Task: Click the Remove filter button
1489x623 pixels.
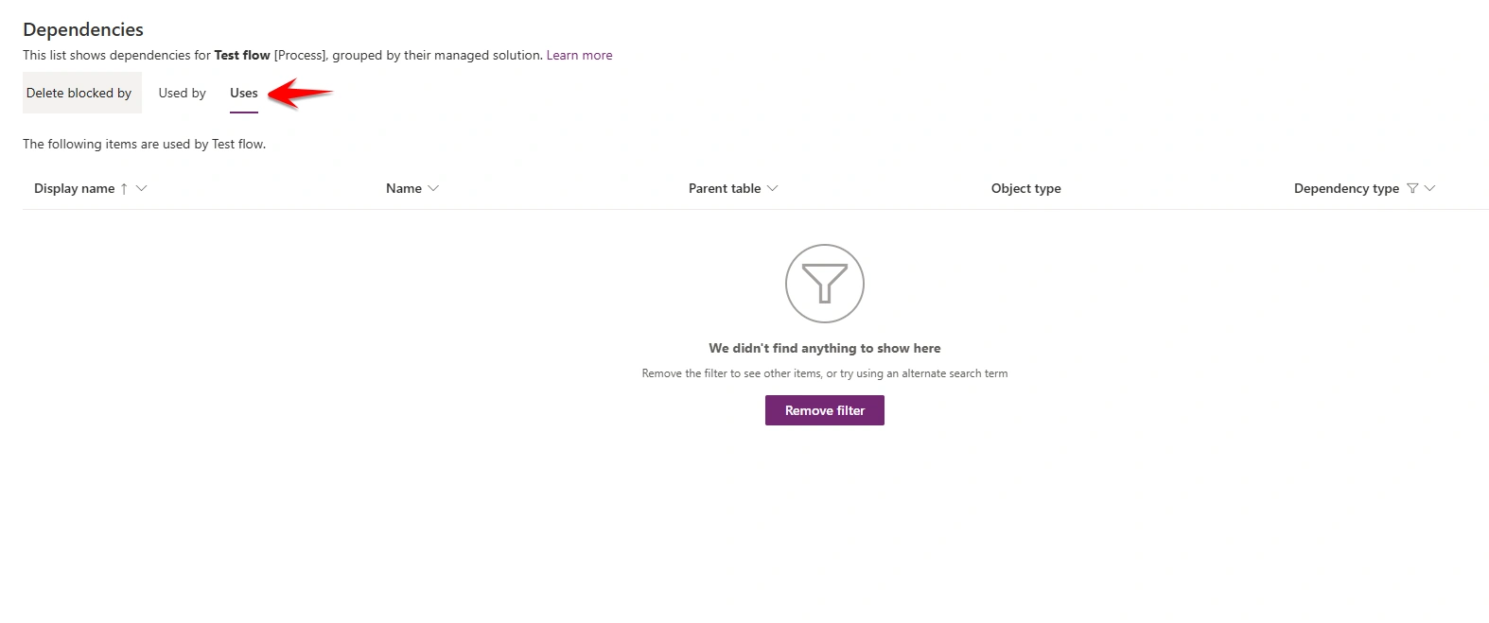Action: [x=825, y=410]
